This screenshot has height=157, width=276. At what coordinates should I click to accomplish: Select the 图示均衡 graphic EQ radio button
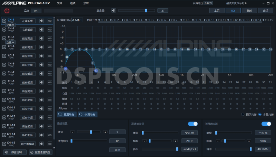[x=243, y=115]
